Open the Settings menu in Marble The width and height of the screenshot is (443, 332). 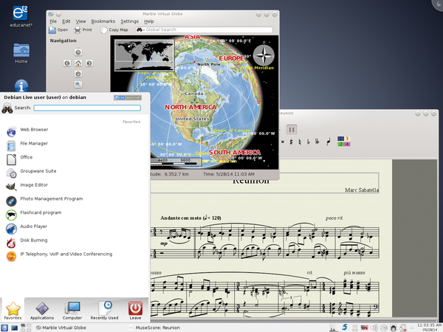click(130, 21)
